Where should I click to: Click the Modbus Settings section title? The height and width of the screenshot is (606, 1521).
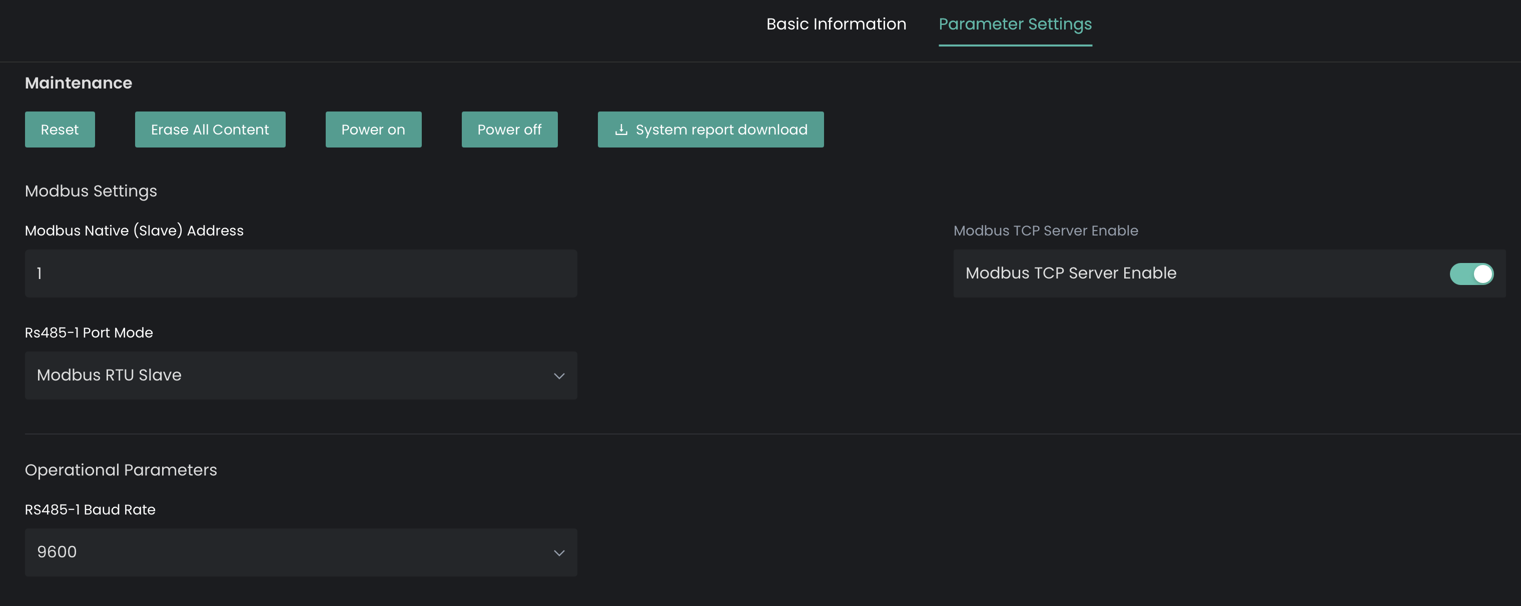(91, 191)
